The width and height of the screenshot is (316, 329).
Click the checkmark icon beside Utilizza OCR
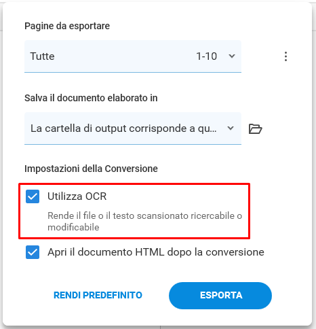tap(33, 196)
